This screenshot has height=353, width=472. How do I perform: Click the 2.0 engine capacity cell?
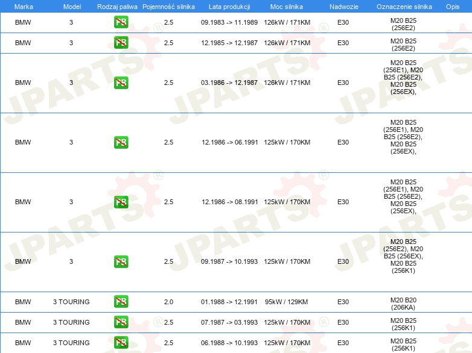pyautogui.click(x=168, y=302)
